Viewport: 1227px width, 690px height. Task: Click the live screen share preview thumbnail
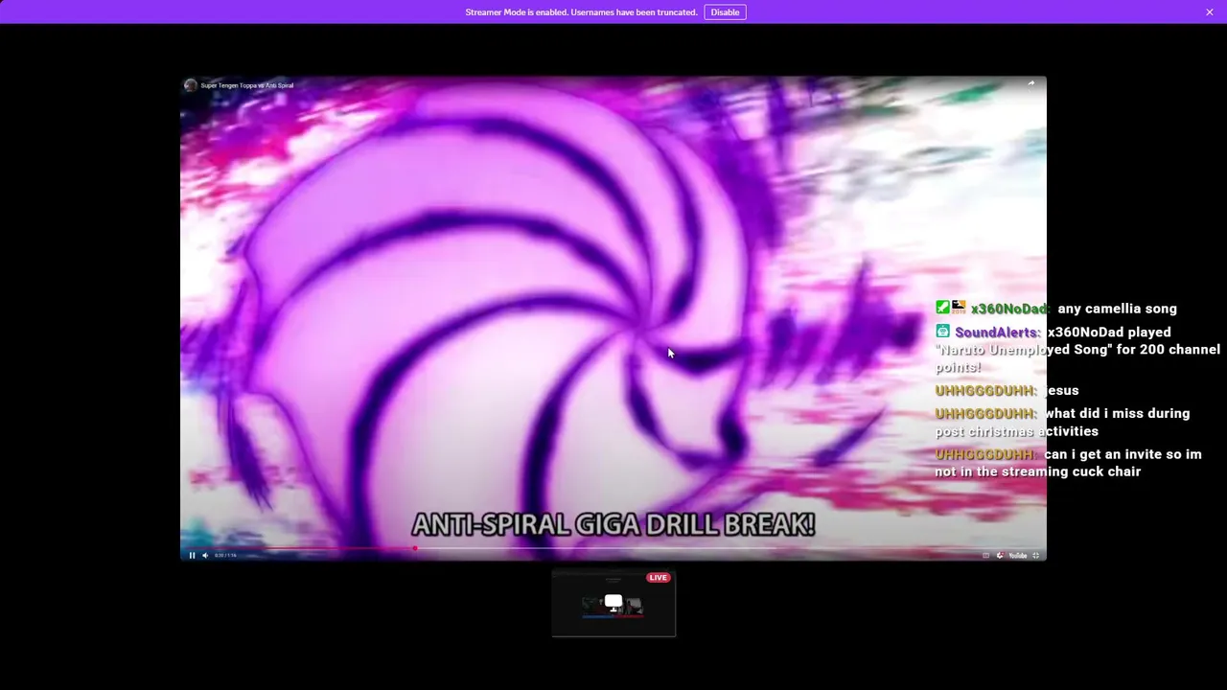613,604
